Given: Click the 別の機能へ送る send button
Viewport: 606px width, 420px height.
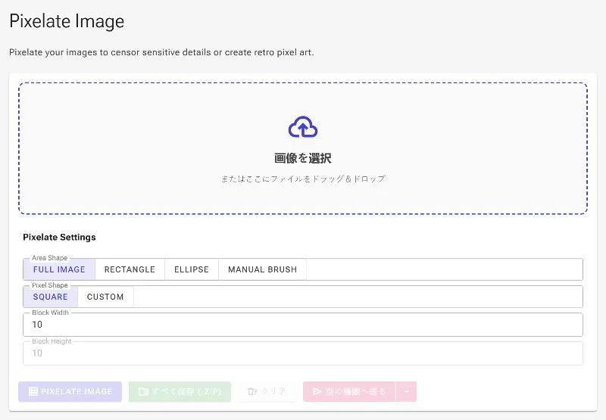Looking at the screenshot, I should [x=349, y=391].
